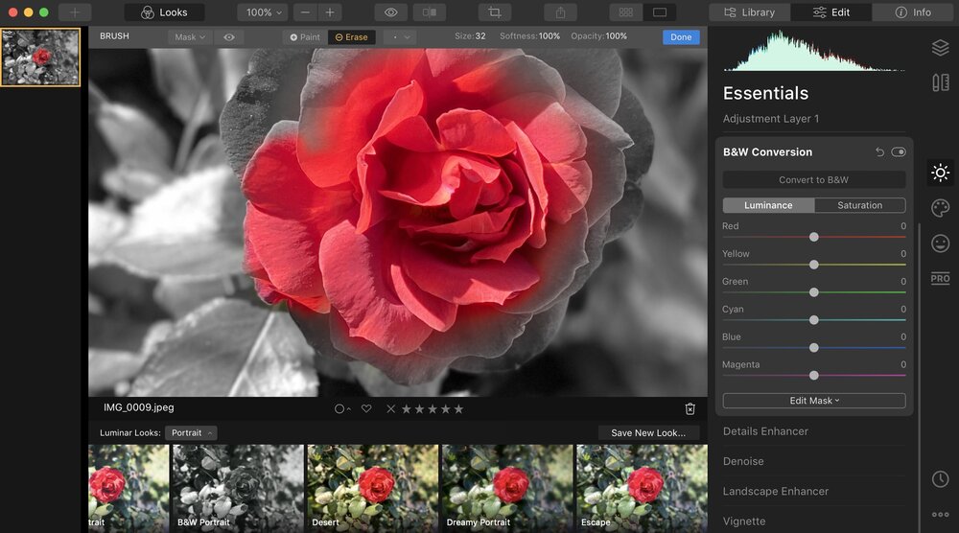959x533 pixels.
Task: Mark image as favorite with heart icon
Action: (366, 408)
